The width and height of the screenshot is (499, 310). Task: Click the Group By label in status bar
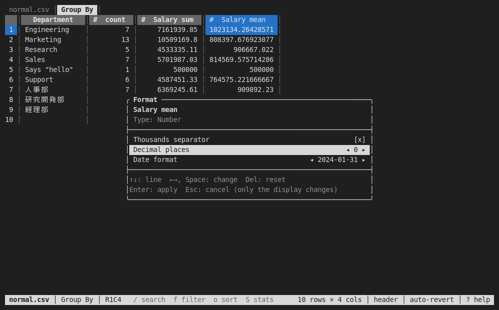click(x=77, y=300)
